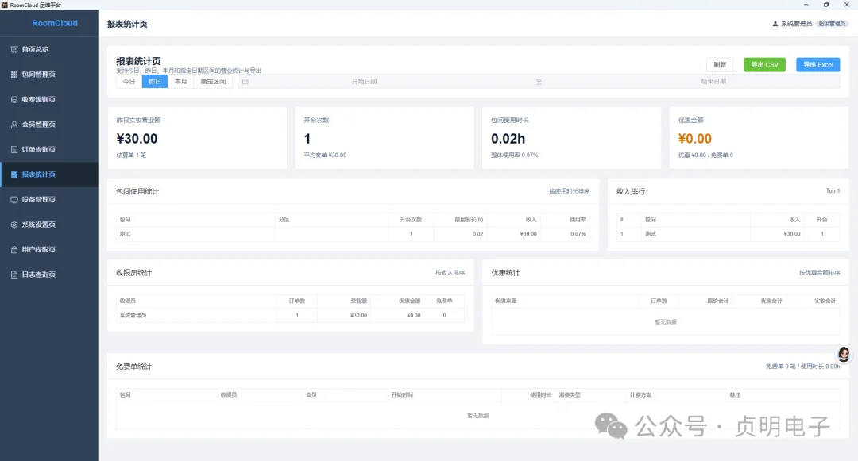Open the 结束日期 date picker field
This screenshot has width=858, height=461.
coord(713,82)
